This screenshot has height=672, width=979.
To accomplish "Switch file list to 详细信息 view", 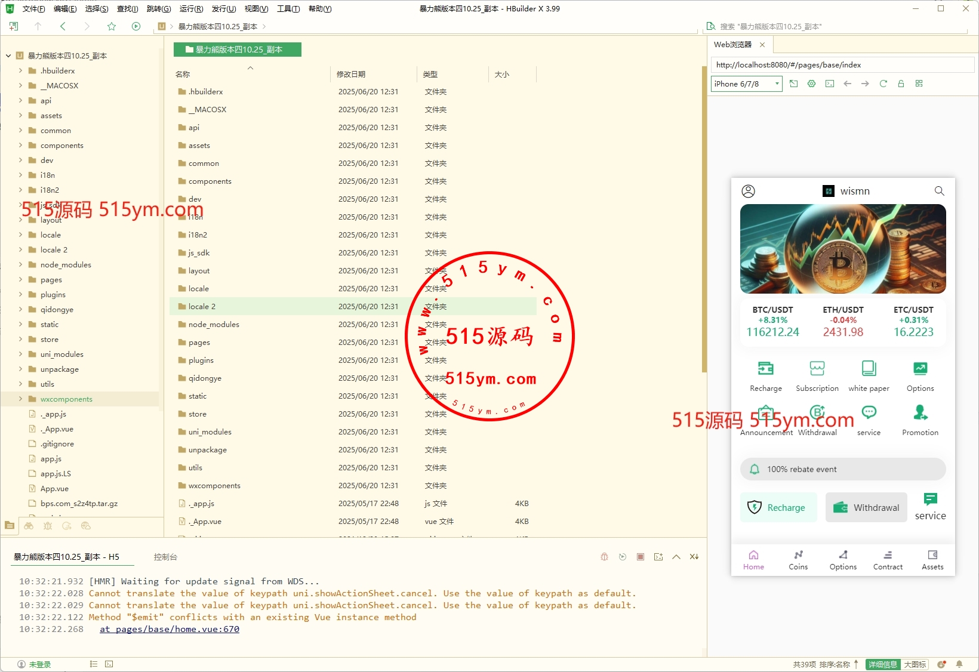I will 882,664.
